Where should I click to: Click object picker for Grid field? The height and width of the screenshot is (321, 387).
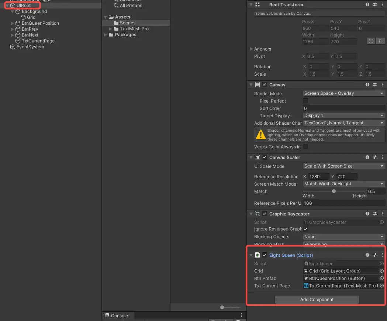(381, 271)
